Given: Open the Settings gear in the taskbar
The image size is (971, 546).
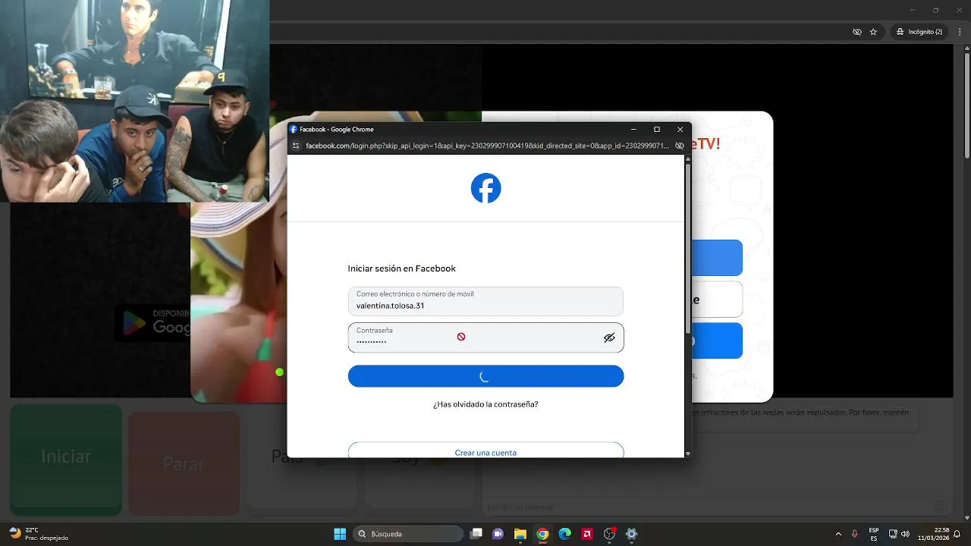Looking at the screenshot, I should click(x=631, y=534).
